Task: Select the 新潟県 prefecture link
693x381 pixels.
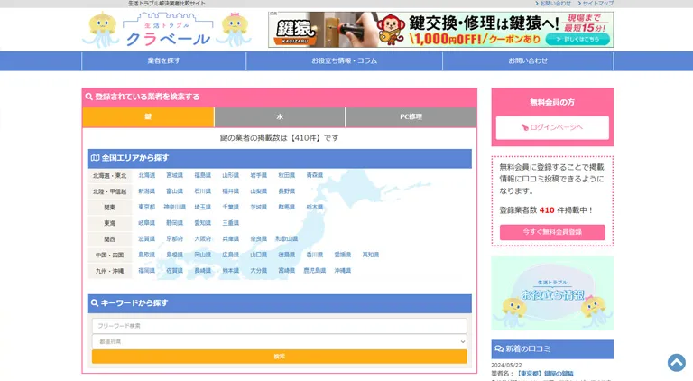Action: pyautogui.click(x=147, y=191)
